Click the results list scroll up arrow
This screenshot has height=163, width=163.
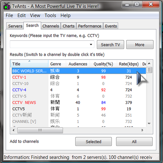point(149,64)
